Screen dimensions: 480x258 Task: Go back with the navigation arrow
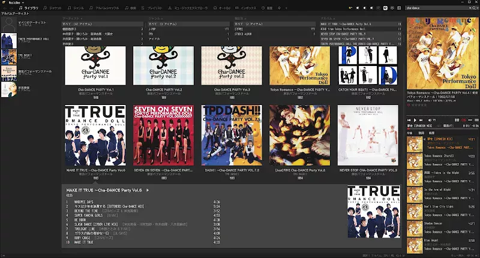5,8
